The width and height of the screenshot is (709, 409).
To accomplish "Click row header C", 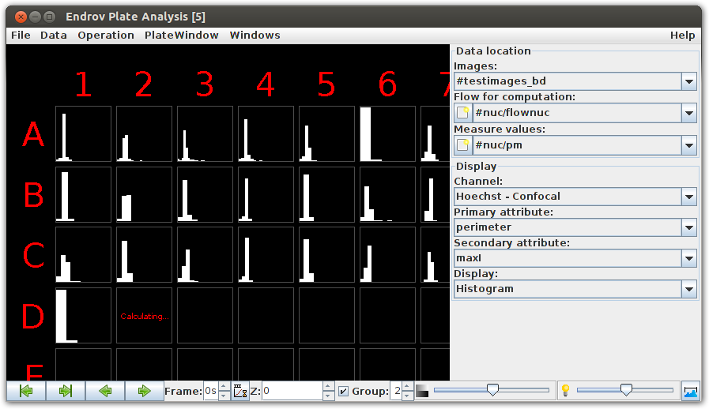I will (33, 255).
